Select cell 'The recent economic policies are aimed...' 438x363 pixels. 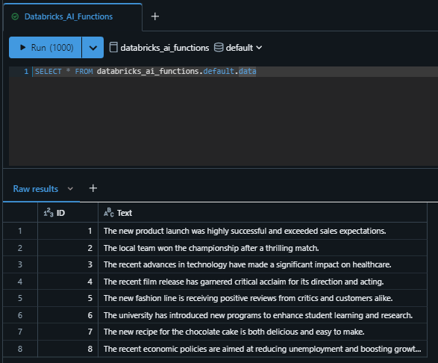click(x=263, y=349)
